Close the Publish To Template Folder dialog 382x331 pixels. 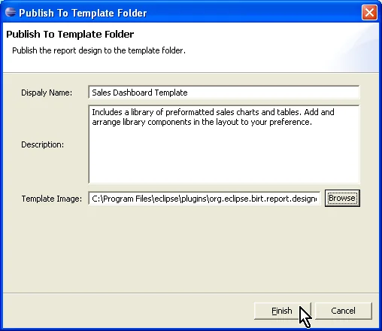(369, 12)
